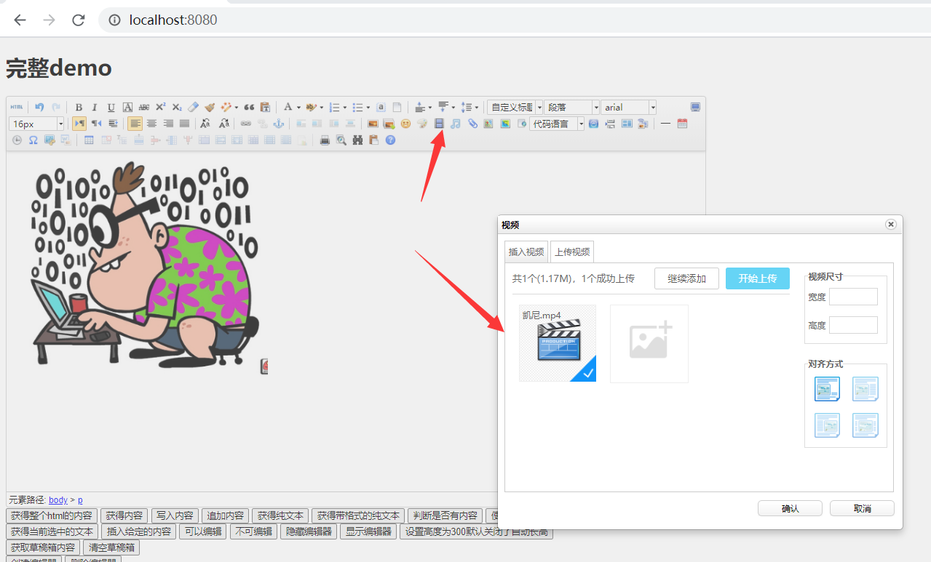Confirm with the 确认 button
Viewport: 931px width, 562px height.
(x=790, y=509)
